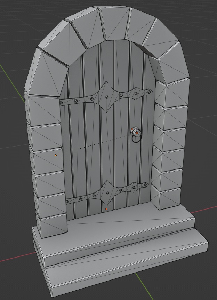
Task: Select the lower hinge strap's diamond center
Action: pyautogui.click(x=107, y=193)
